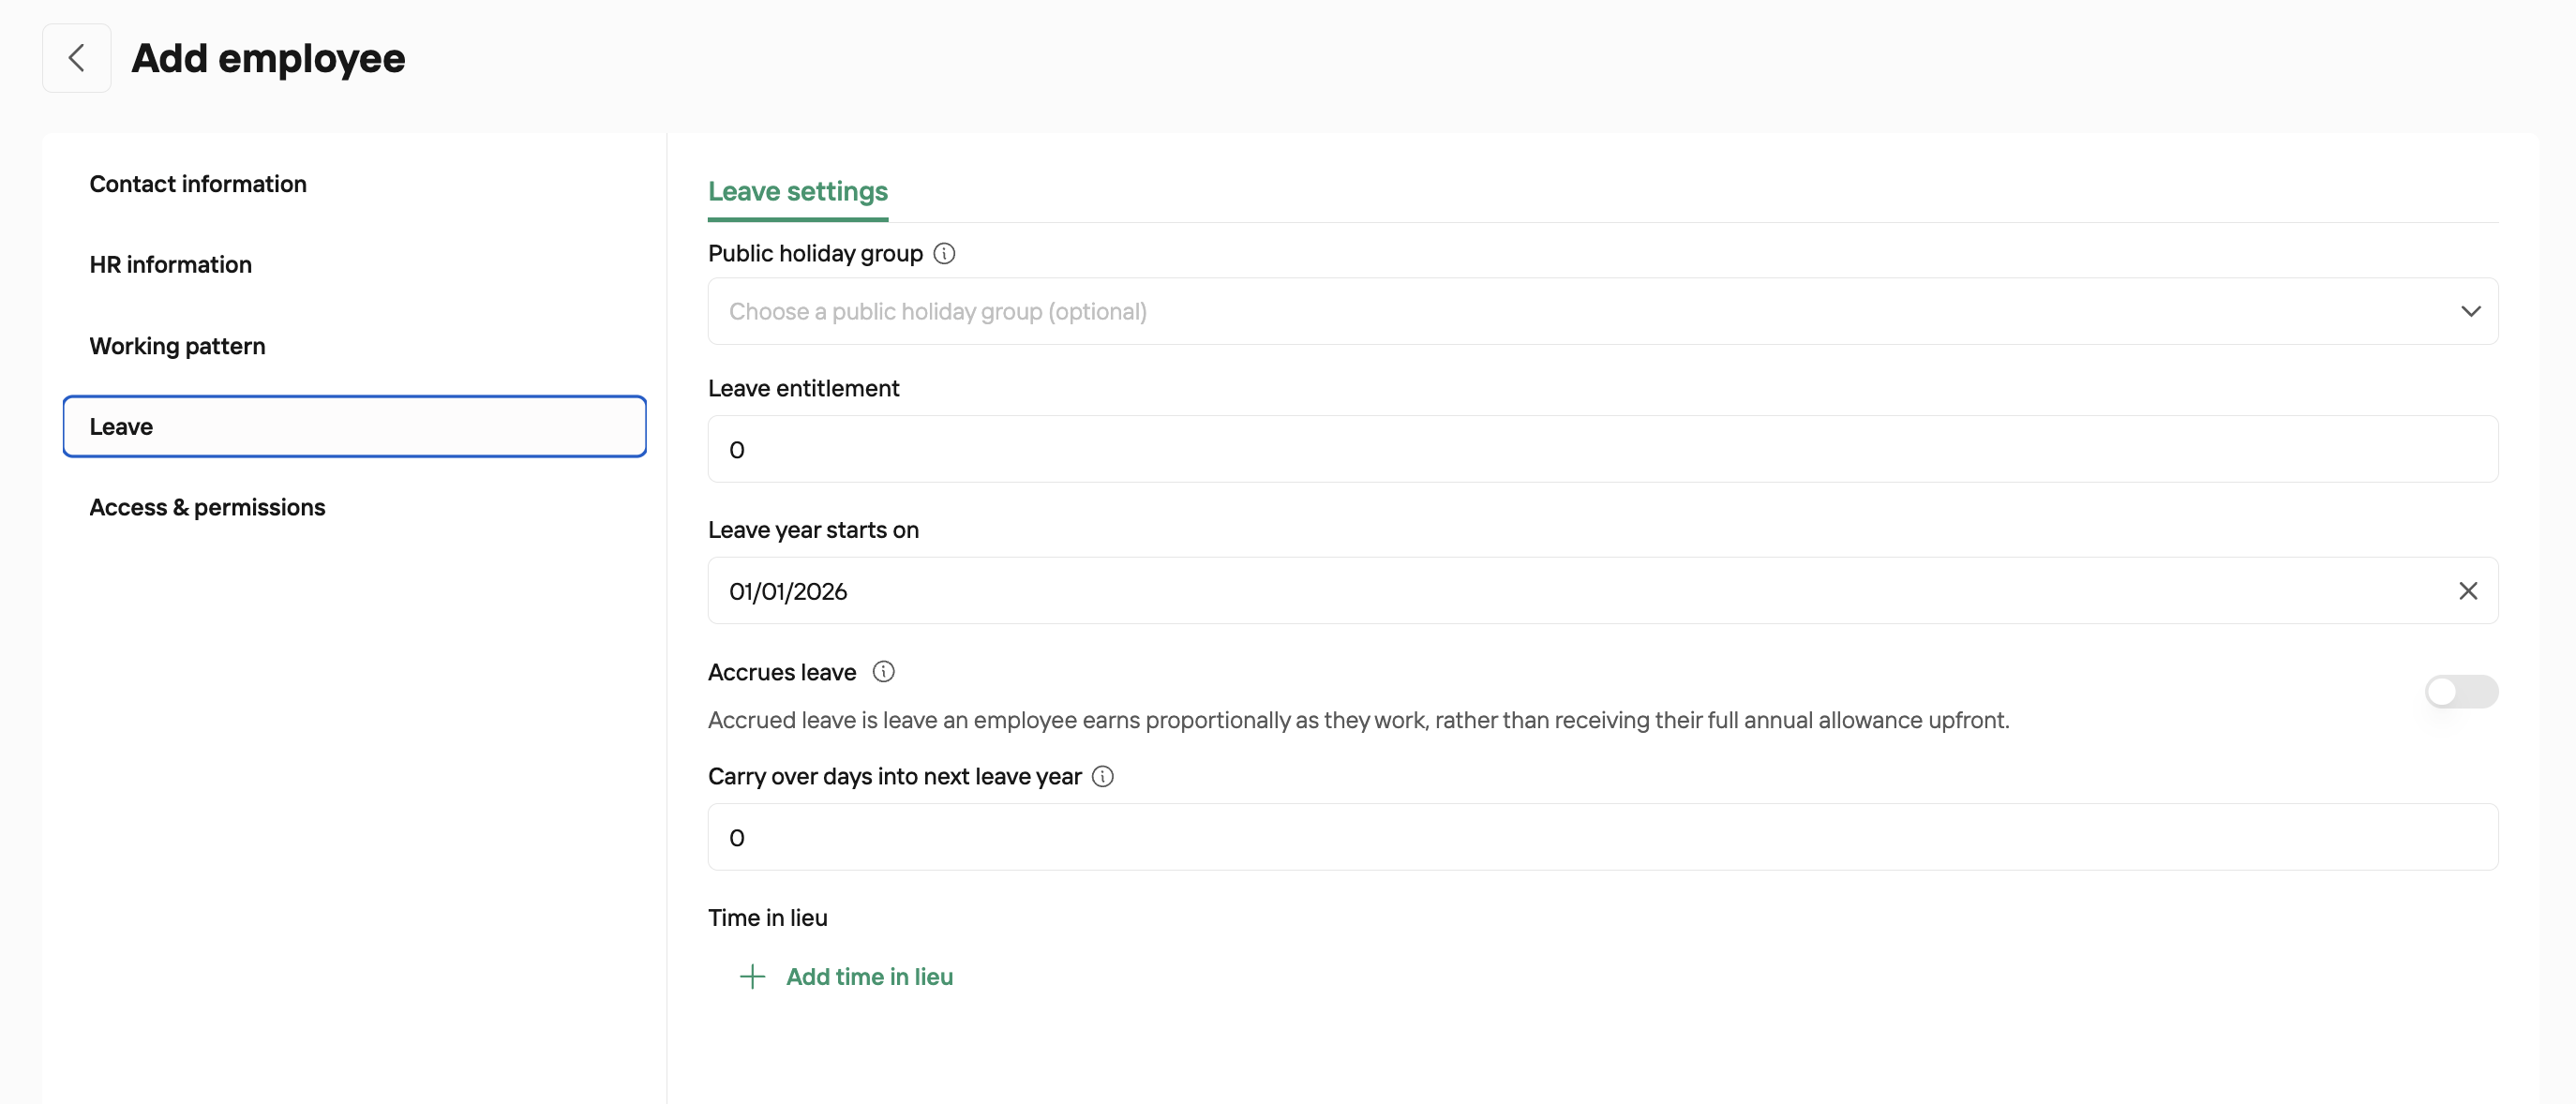2576x1104 pixels.
Task: Enable the Accrues leave toggle
Action: (x=2461, y=692)
